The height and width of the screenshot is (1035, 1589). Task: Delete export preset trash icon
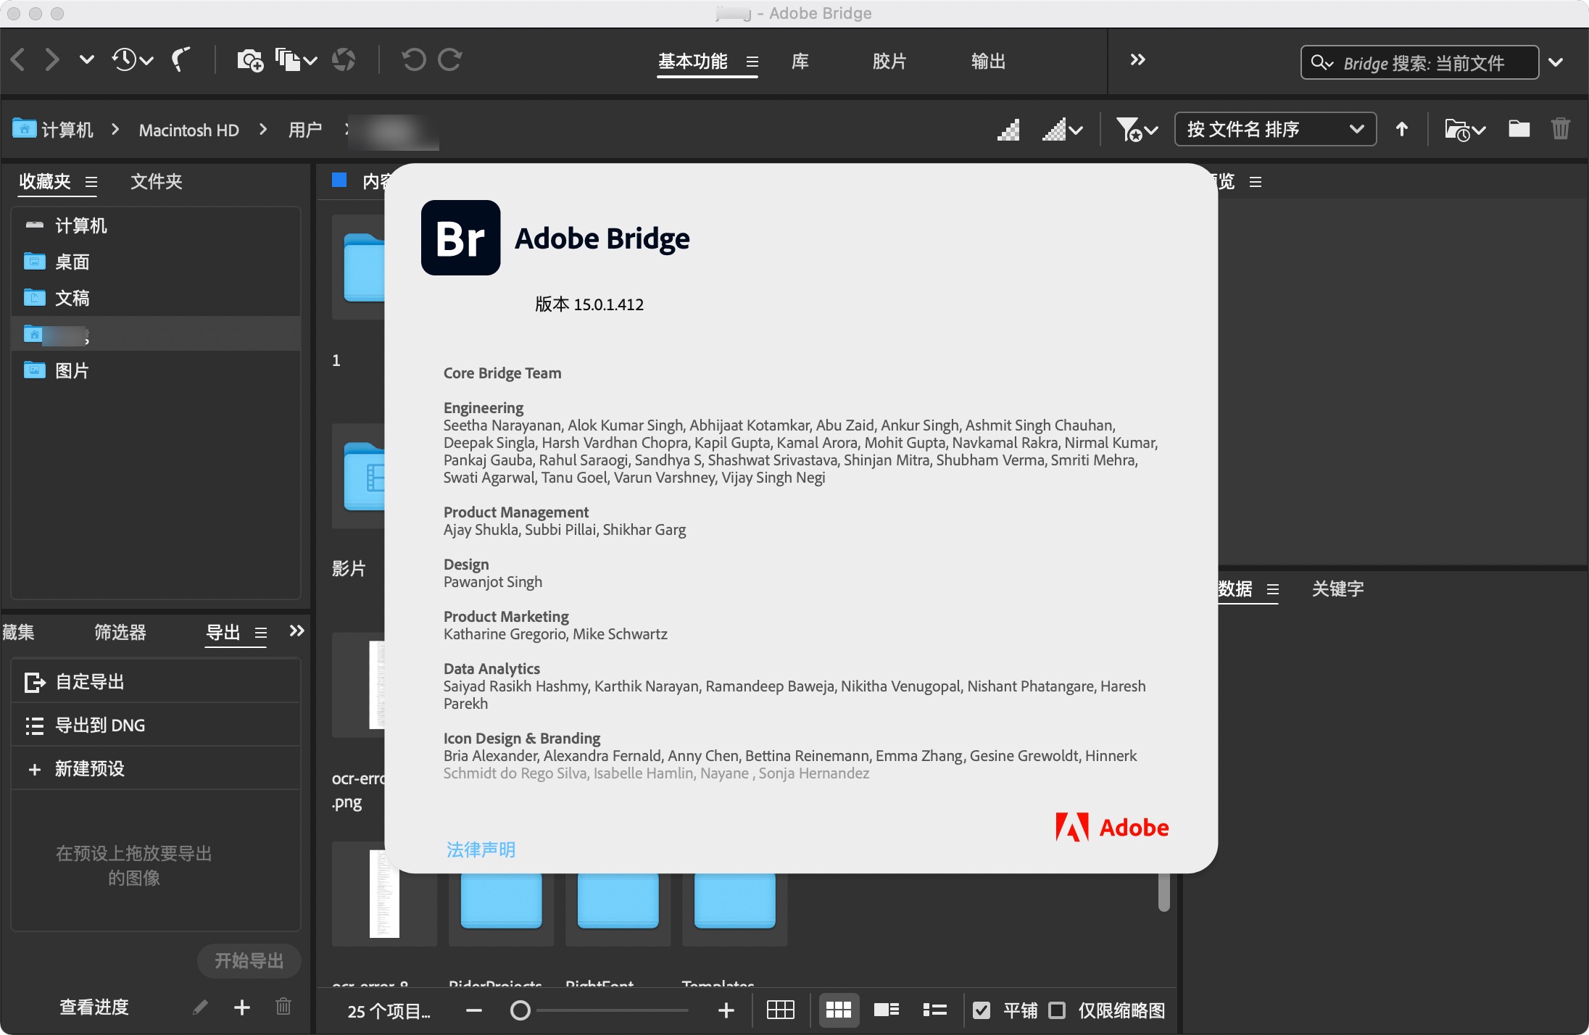283,1006
